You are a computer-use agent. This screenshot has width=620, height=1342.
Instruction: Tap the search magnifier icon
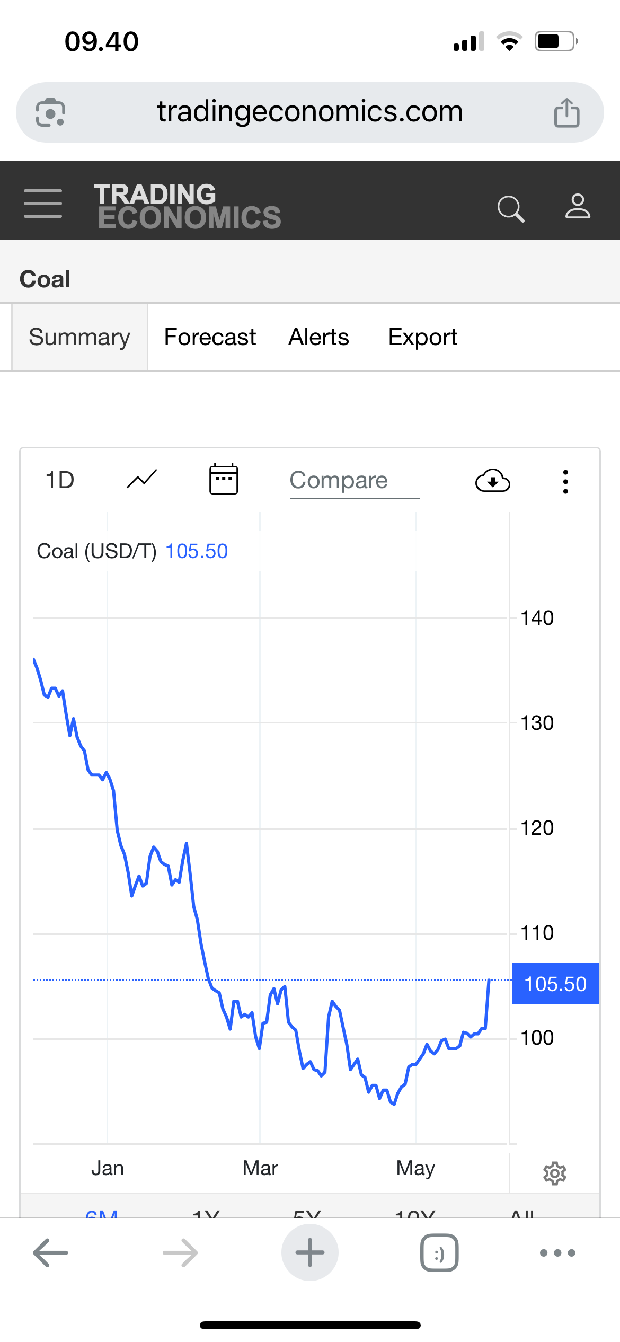coord(511,208)
